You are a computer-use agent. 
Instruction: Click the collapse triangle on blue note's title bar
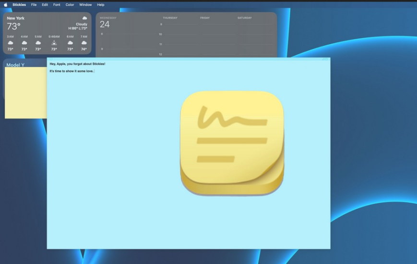[323, 59]
